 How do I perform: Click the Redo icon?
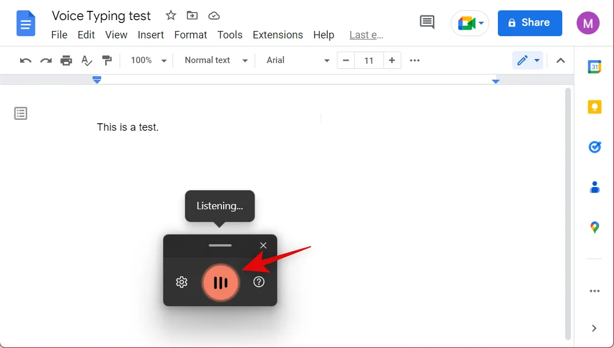pyautogui.click(x=46, y=61)
